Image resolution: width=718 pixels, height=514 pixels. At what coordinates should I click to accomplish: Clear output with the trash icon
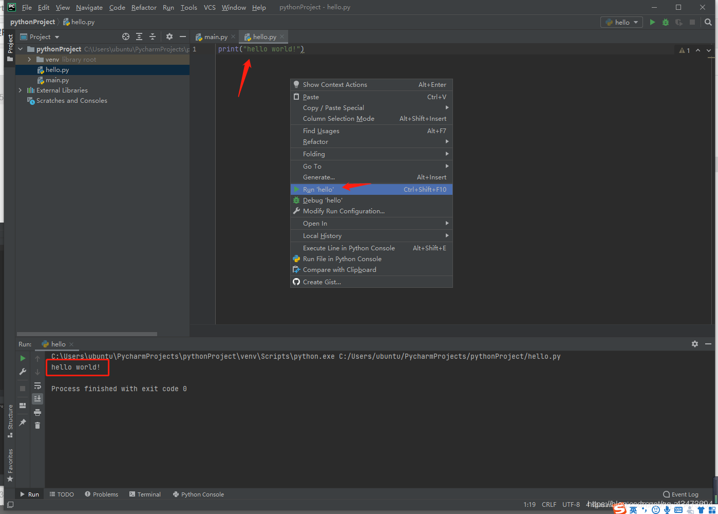[x=37, y=425]
